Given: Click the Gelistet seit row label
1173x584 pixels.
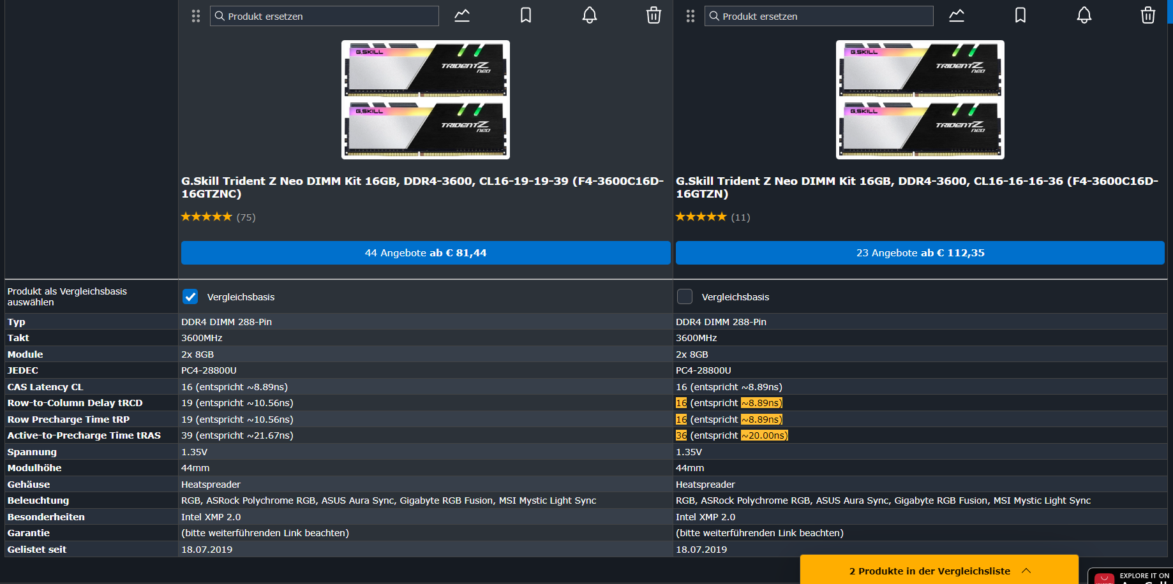Looking at the screenshot, I should (x=37, y=550).
